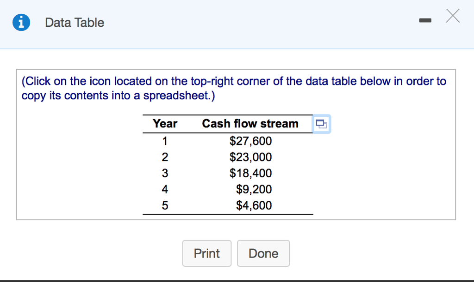Select the $4,600 cash flow cell
The width and height of the screenshot is (474, 282).
coord(254,205)
